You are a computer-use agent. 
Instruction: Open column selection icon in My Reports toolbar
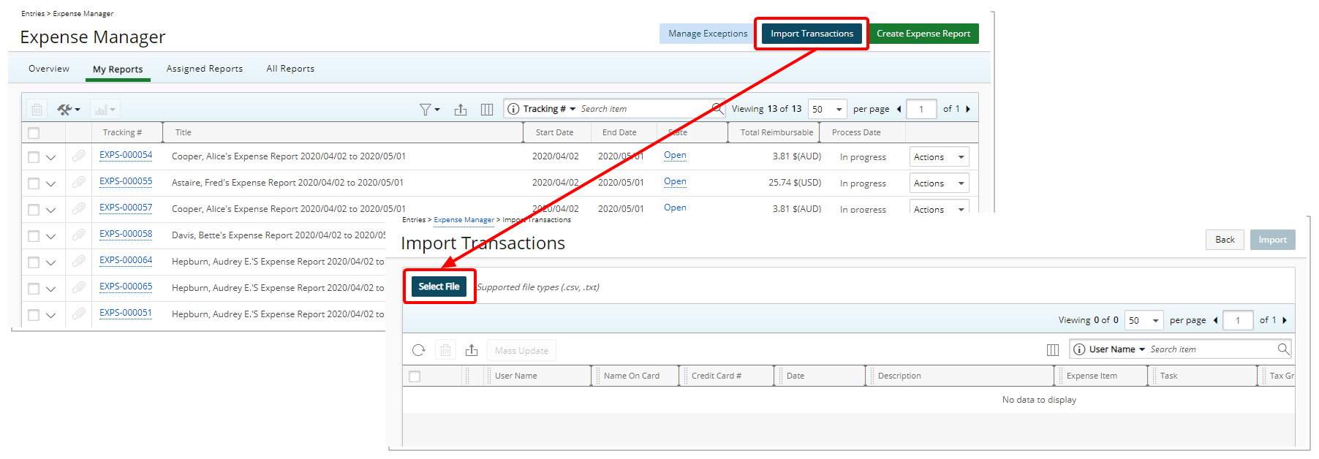(487, 110)
